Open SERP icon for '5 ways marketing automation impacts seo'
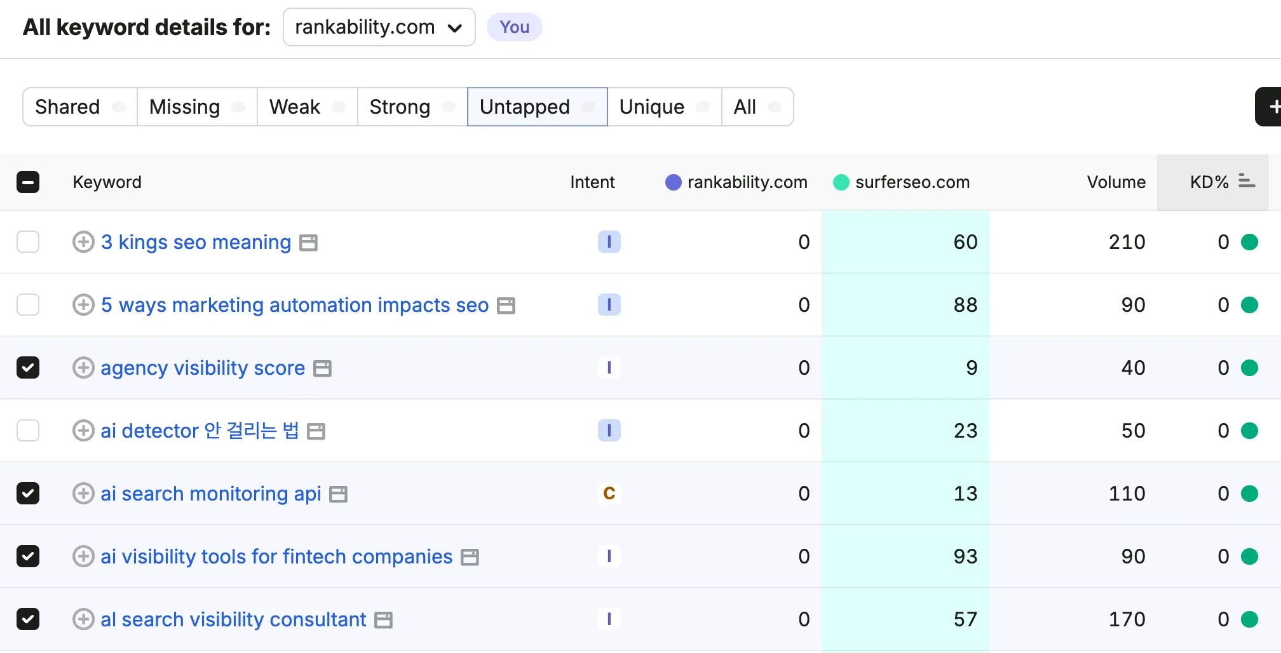The width and height of the screenshot is (1281, 653). [506, 306]
